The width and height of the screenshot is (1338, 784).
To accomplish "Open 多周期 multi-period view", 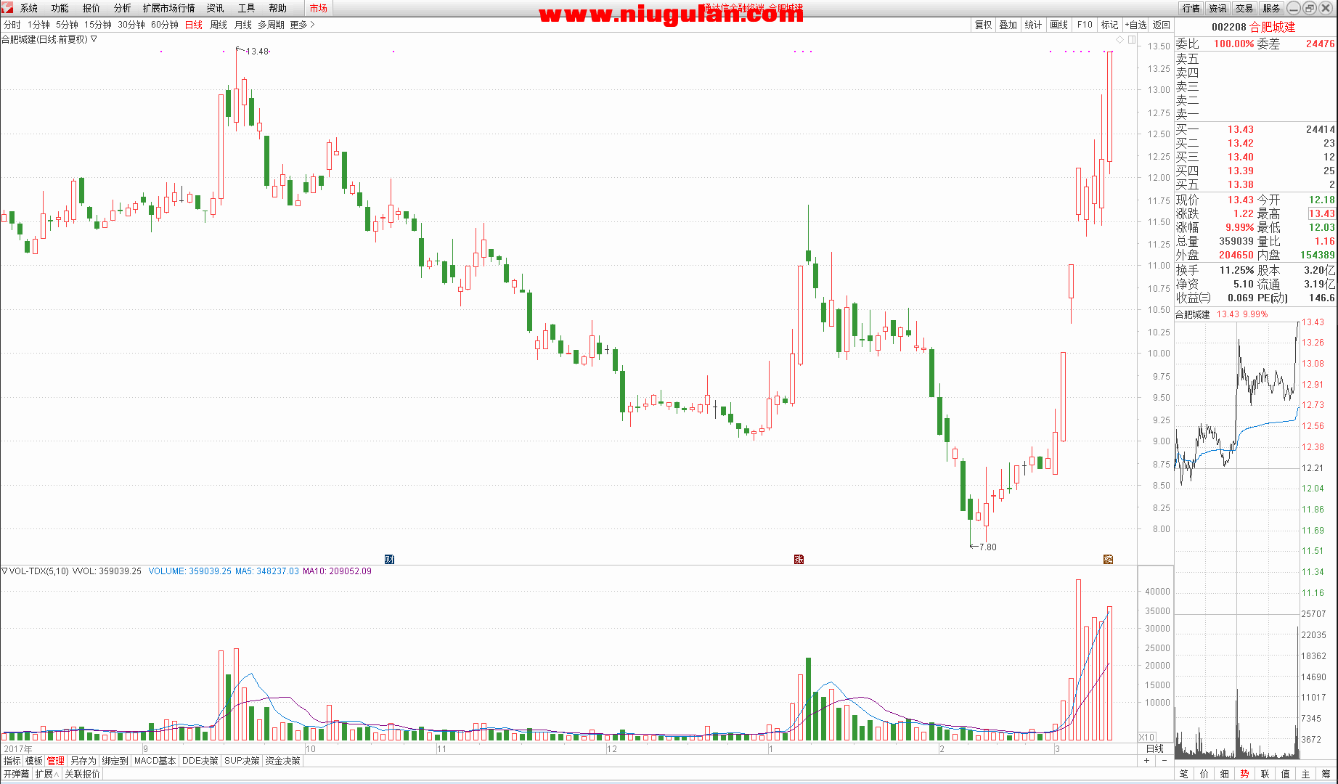I will (272, 25).
